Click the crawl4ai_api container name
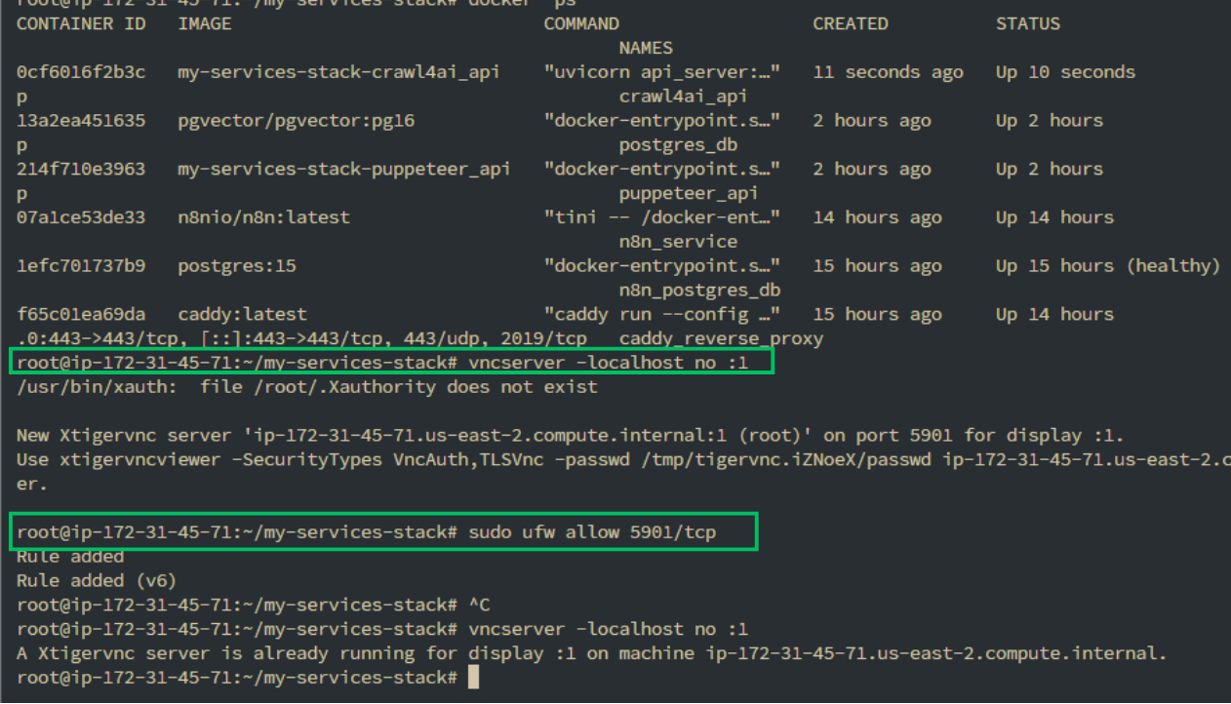The height and width of the screenshot is (704, 1231). pos(683,97)
